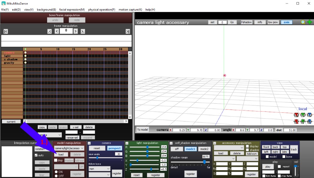314x178 pixels.
Task: Open the view menu
Action: 29,10
